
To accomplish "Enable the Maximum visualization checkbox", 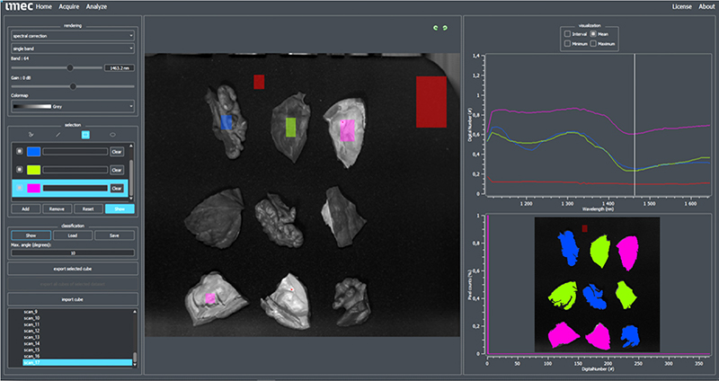I will tap(594, 43).
